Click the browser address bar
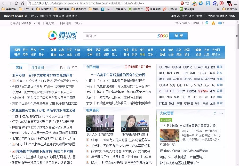 tap(104, 3)
